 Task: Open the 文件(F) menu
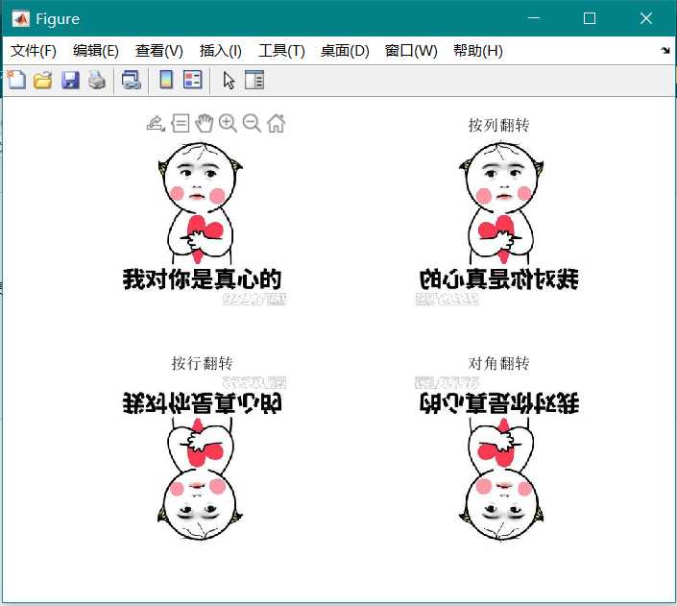tap(34, 51)
